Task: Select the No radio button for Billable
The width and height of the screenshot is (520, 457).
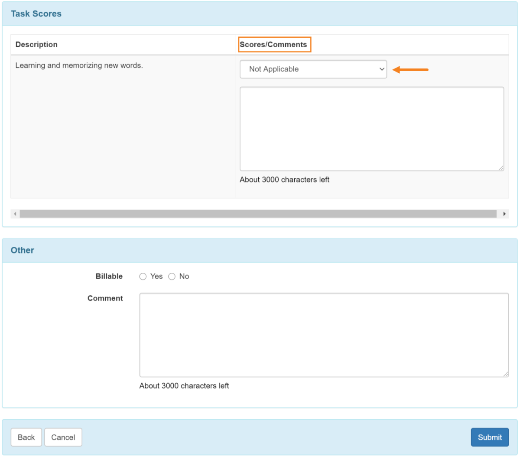Action: (172, 277)
